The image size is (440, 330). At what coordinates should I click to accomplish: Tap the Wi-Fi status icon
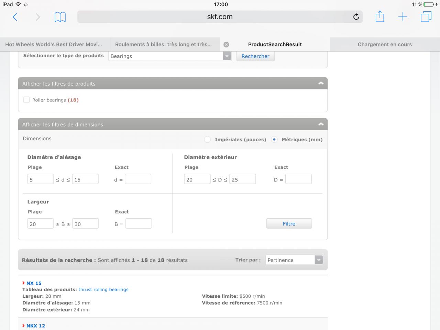(18, 4)
